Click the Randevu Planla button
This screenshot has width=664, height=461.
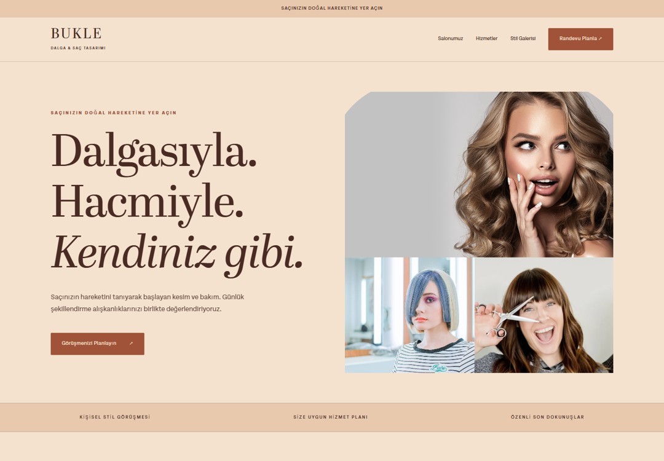click(580, 39)
